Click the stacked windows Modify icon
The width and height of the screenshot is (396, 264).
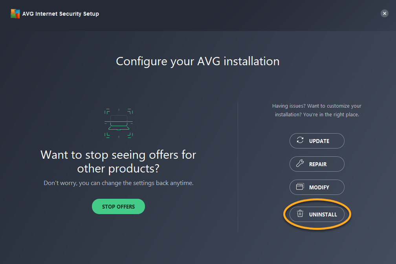(300, 187)
